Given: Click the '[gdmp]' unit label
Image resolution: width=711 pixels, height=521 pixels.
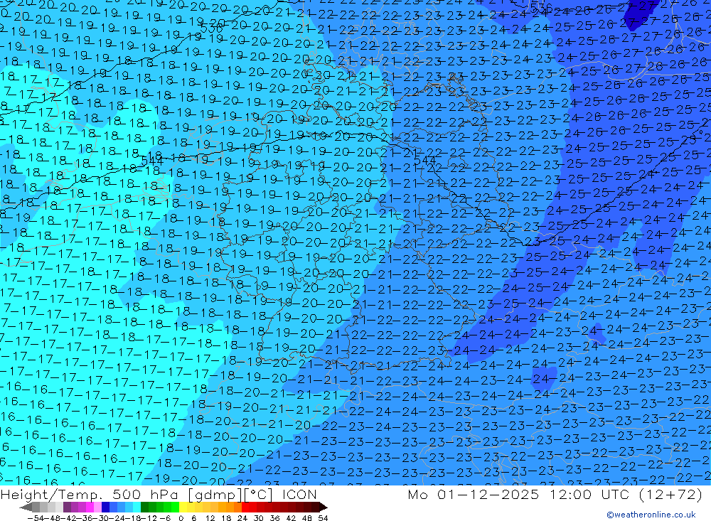Looking at the screenshot, I should 214,495.
